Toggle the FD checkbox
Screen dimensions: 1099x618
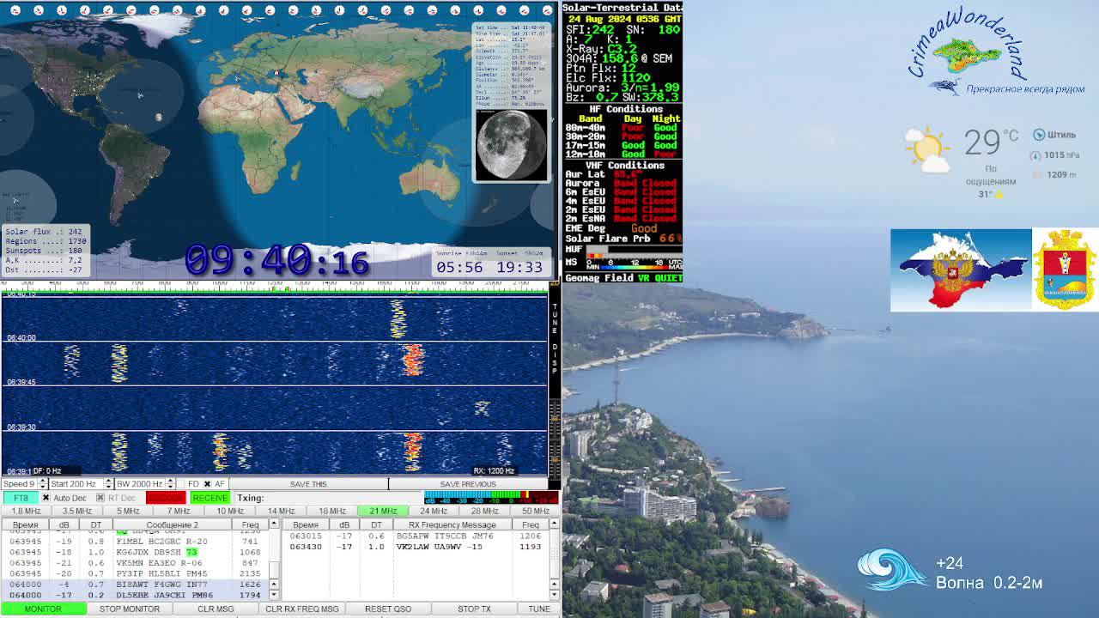tap(181, 484)
